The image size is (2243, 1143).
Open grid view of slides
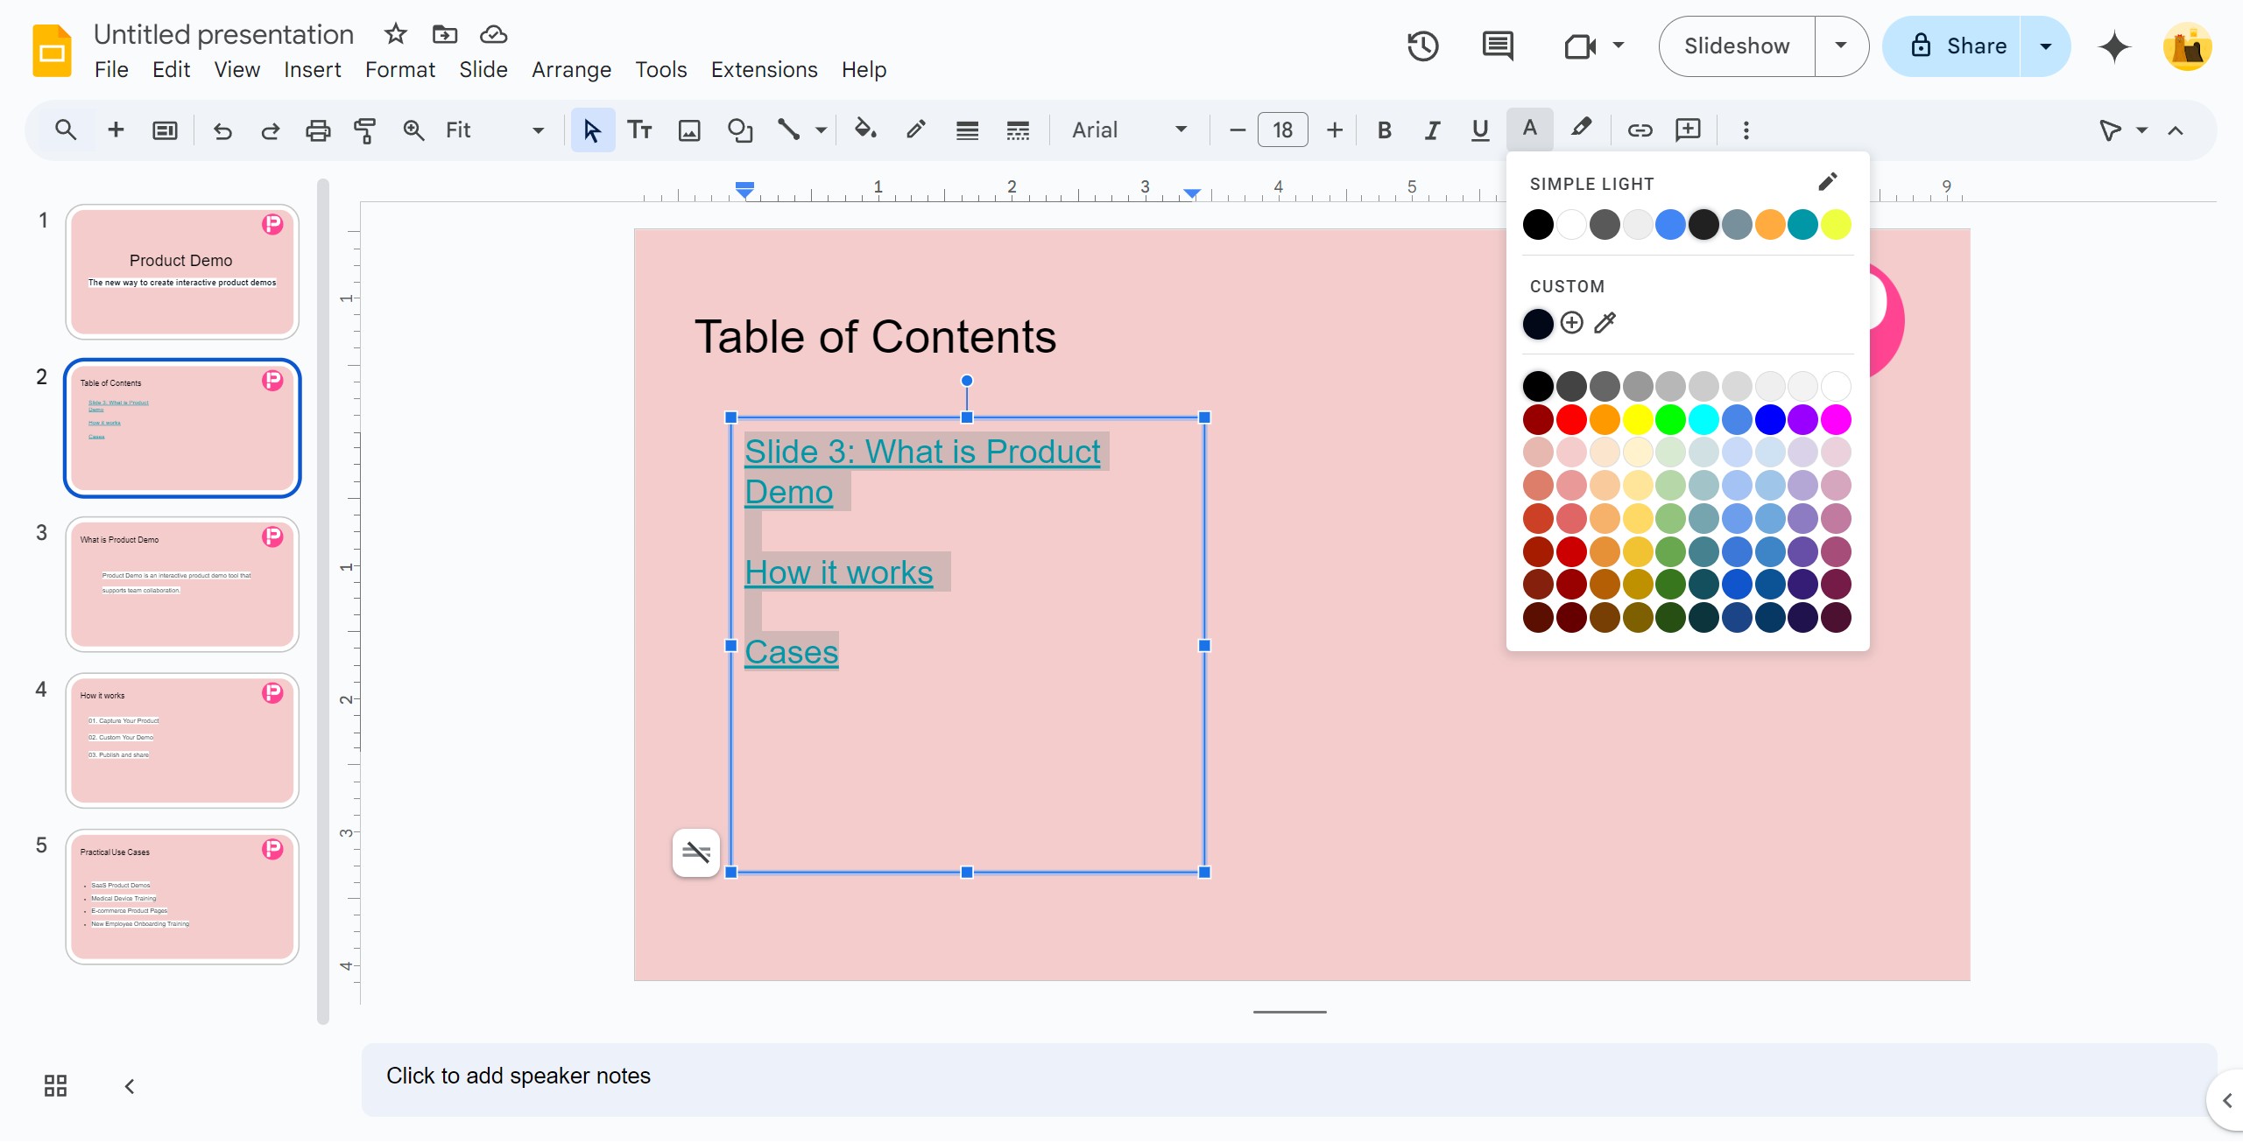55,1086
